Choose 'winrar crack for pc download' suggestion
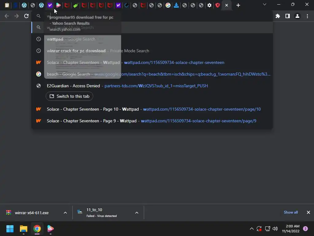The image size is (314, 236). (x=152, y=51)
